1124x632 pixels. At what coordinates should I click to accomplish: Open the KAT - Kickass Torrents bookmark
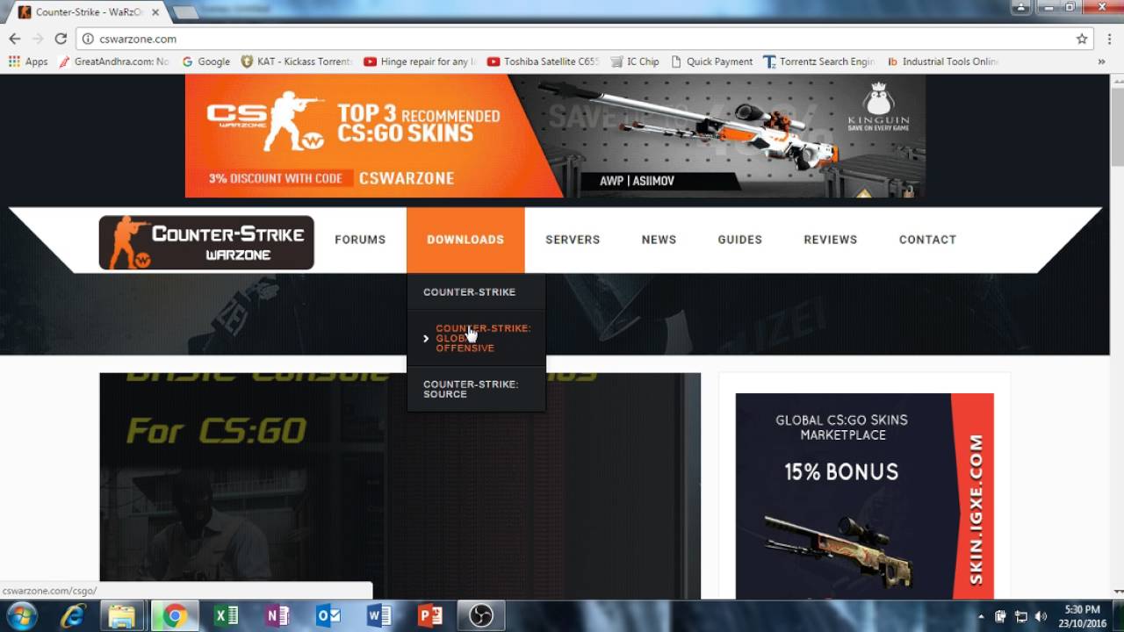[x=297, y=61]
